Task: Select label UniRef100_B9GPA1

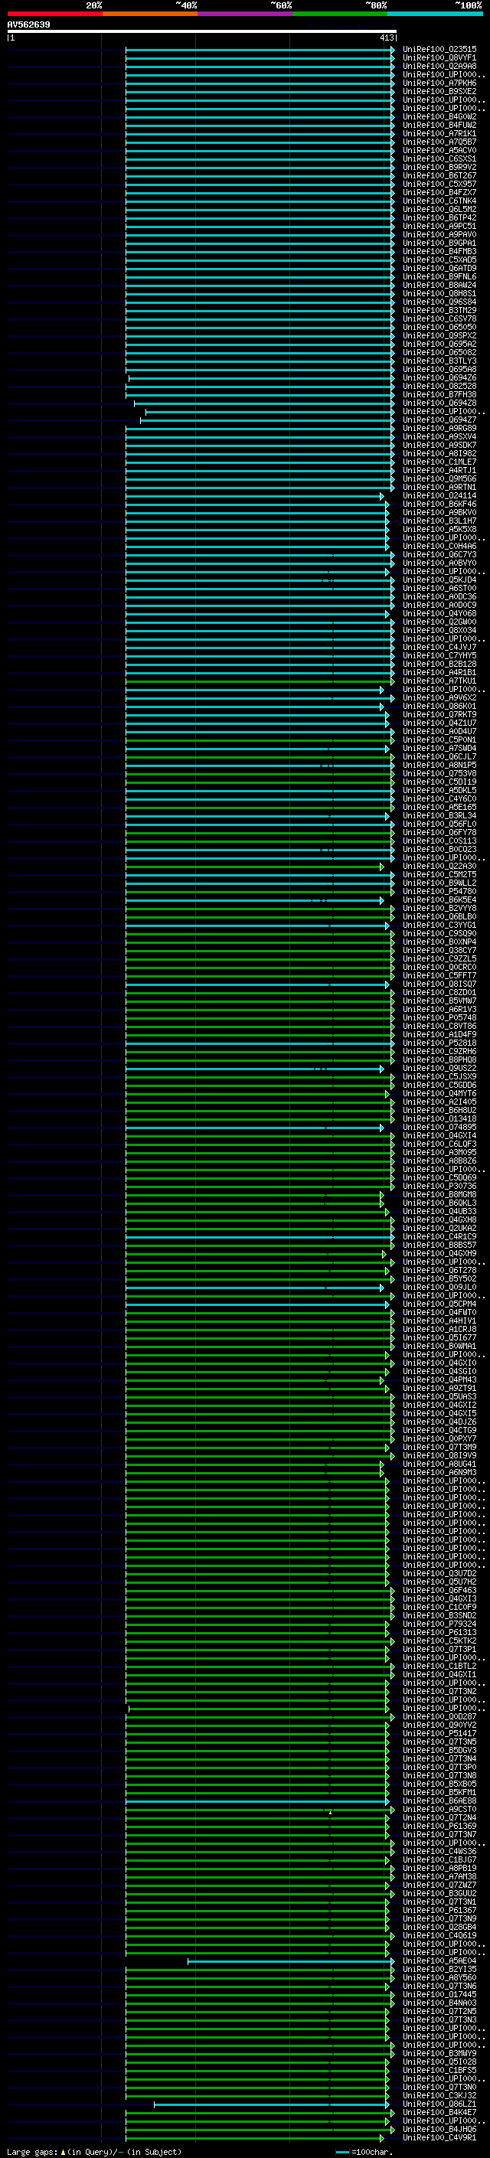Action: pyautogui.click(x=439, y=243)
